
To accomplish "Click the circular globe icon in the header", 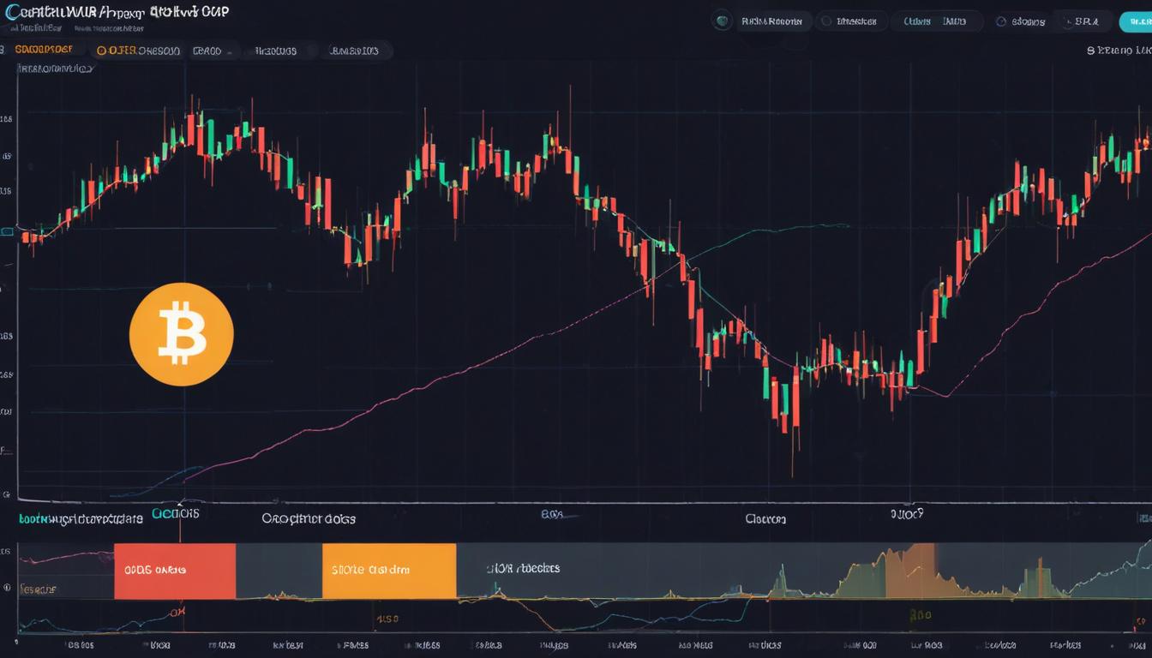I will click(723, 21).
